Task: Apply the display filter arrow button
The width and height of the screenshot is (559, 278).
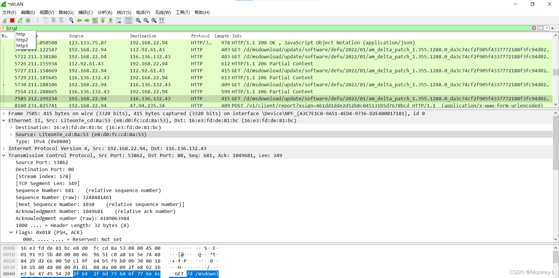Action: (x=541, y=28)
